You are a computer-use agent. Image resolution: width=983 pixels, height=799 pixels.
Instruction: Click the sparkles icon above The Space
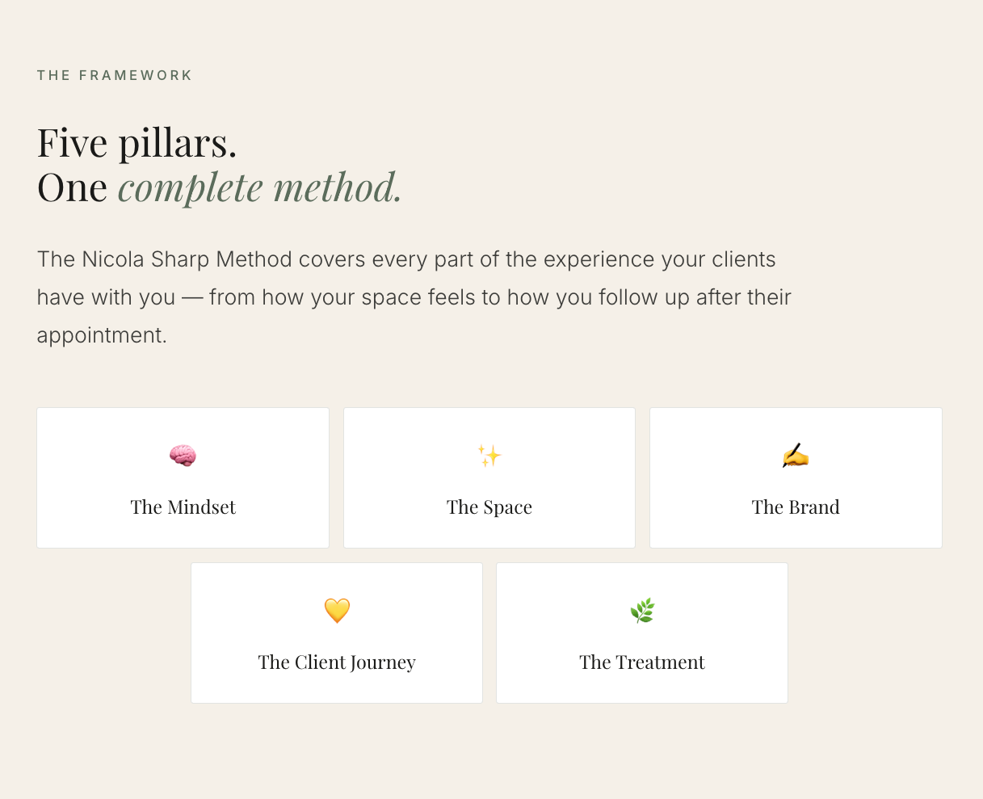click(x=489, y=456)
